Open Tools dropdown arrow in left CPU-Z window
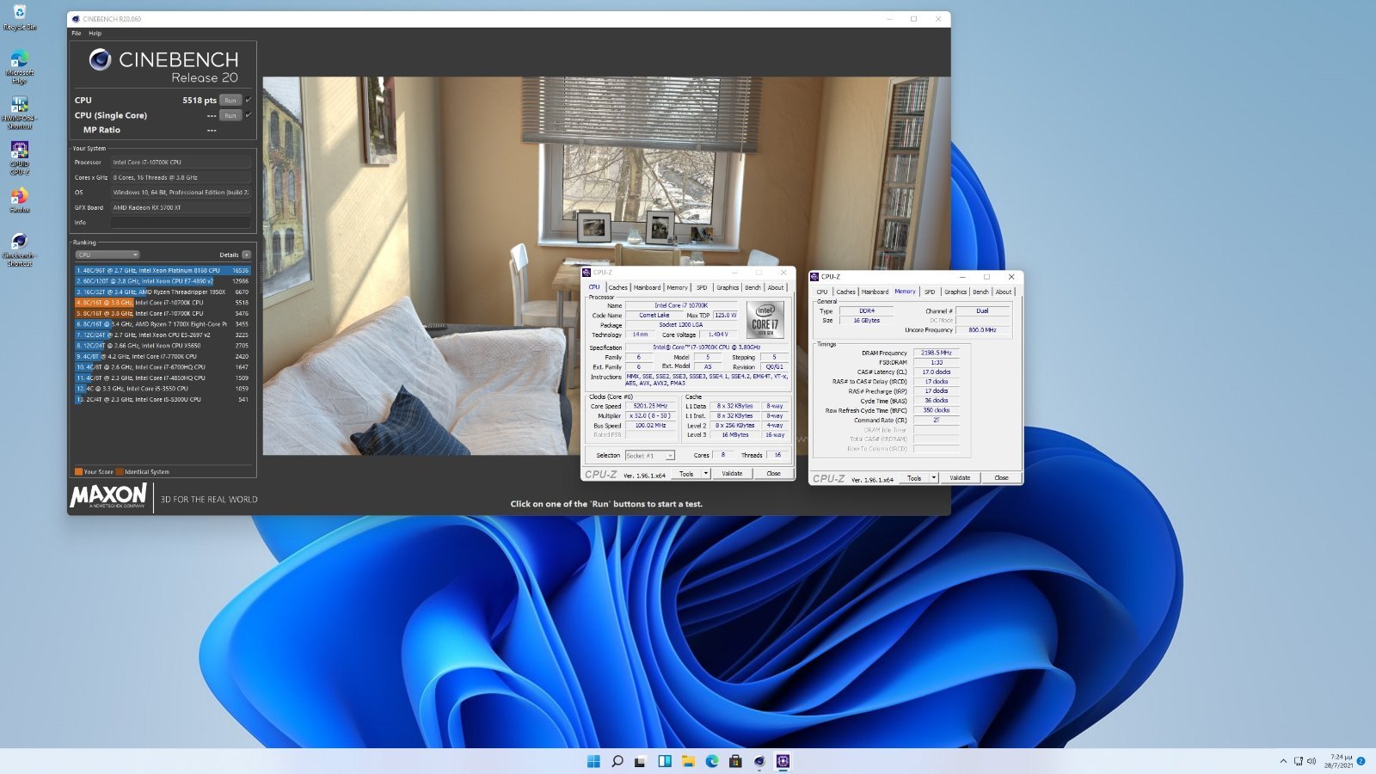The width and height of the screenshot is (1376, 774). (706, 474)
